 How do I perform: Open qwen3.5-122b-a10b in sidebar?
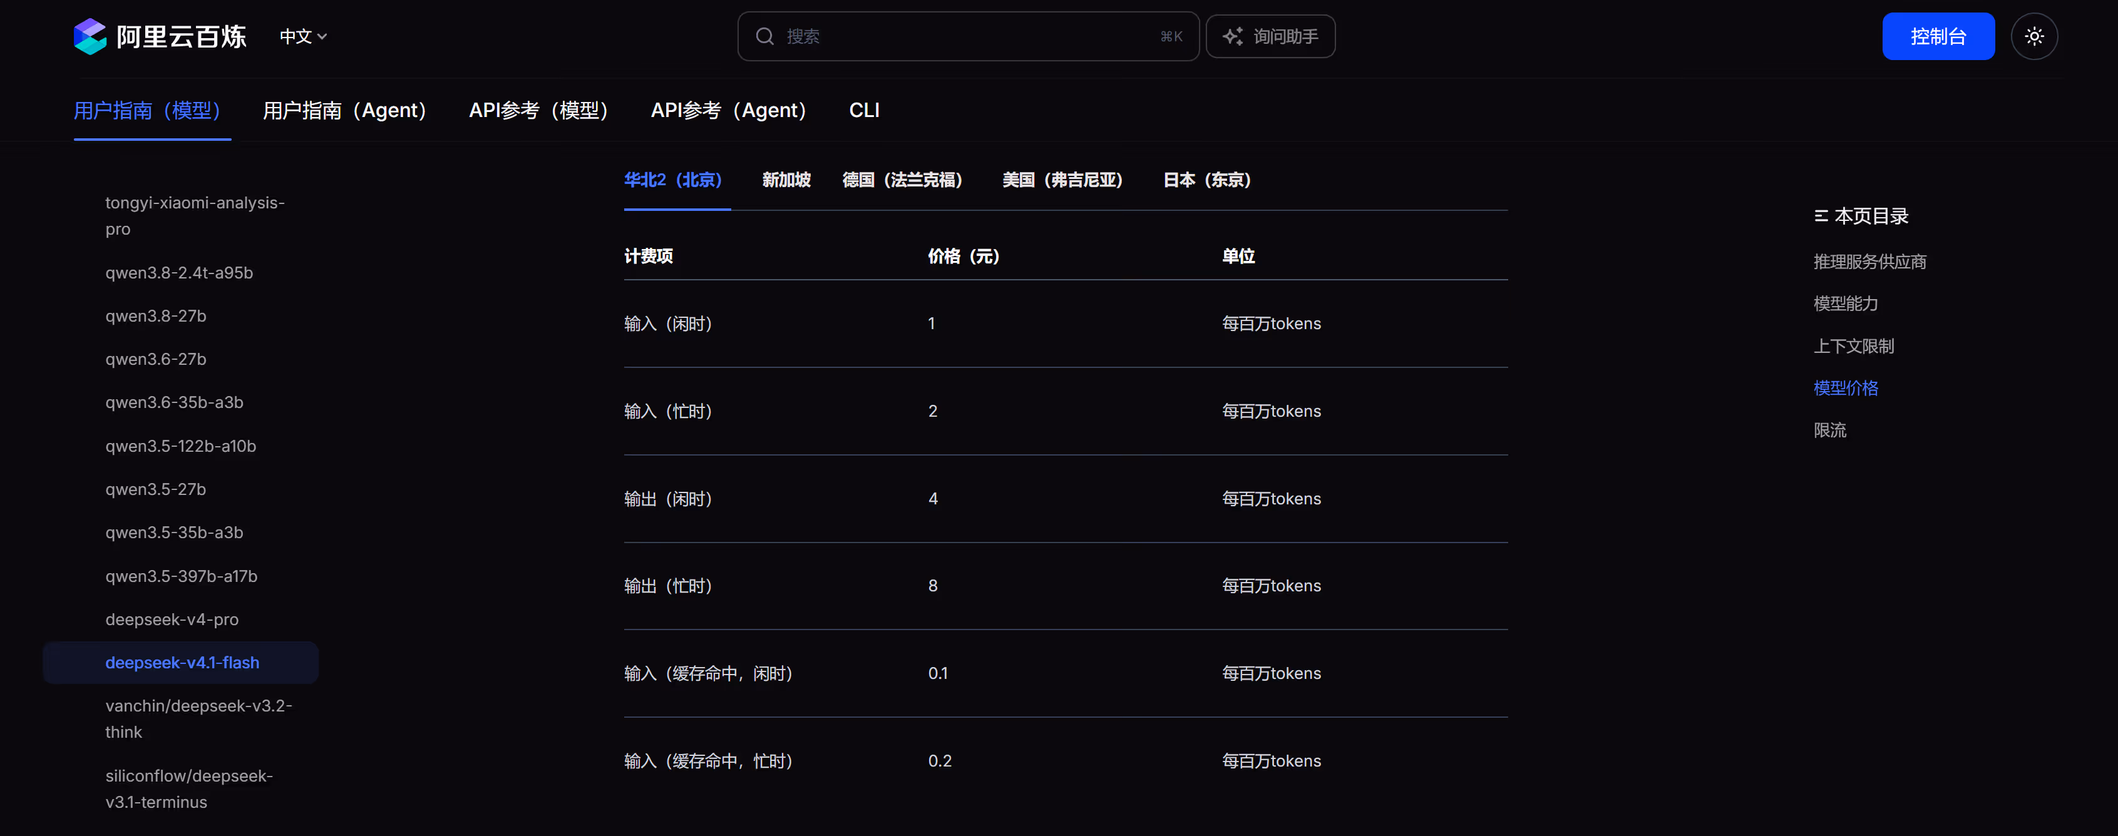180,446
